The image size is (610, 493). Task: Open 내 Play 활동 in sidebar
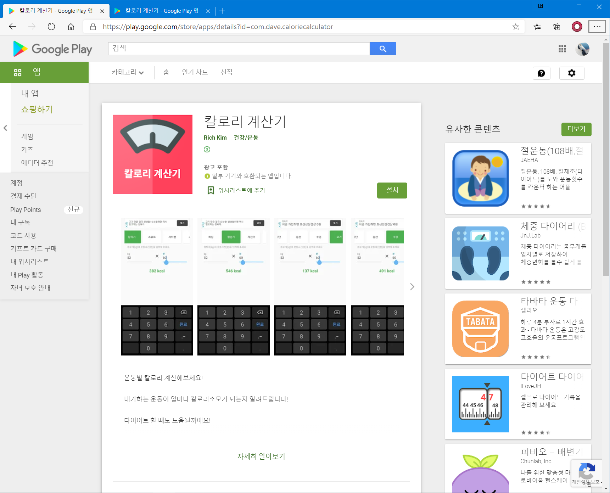(27, 275)
